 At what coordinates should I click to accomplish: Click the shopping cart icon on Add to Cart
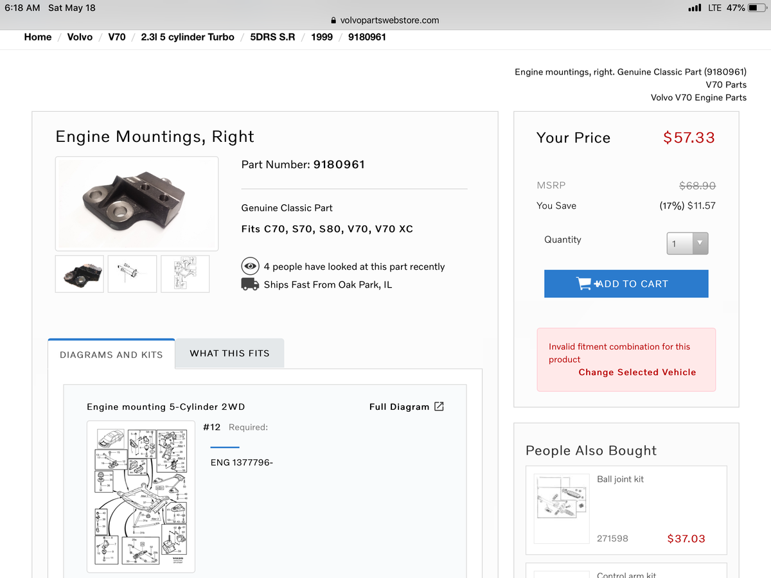coord(585,283)
